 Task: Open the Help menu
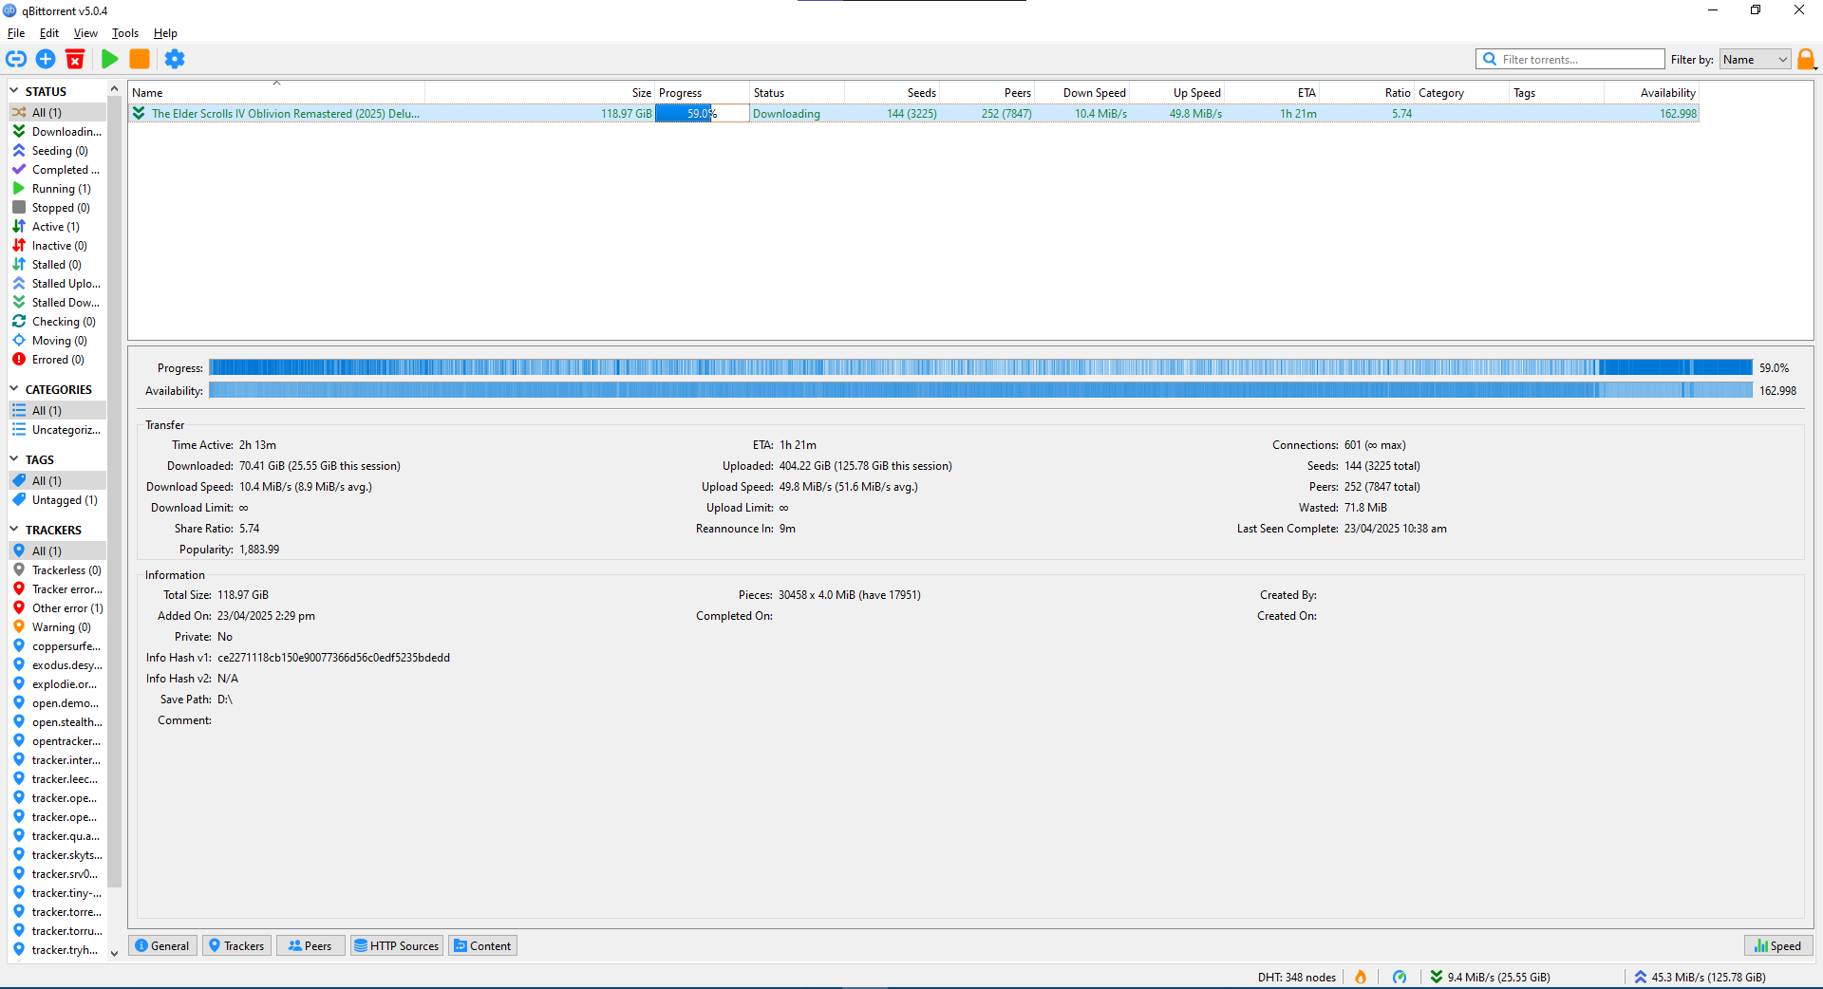tap(165, 33)
